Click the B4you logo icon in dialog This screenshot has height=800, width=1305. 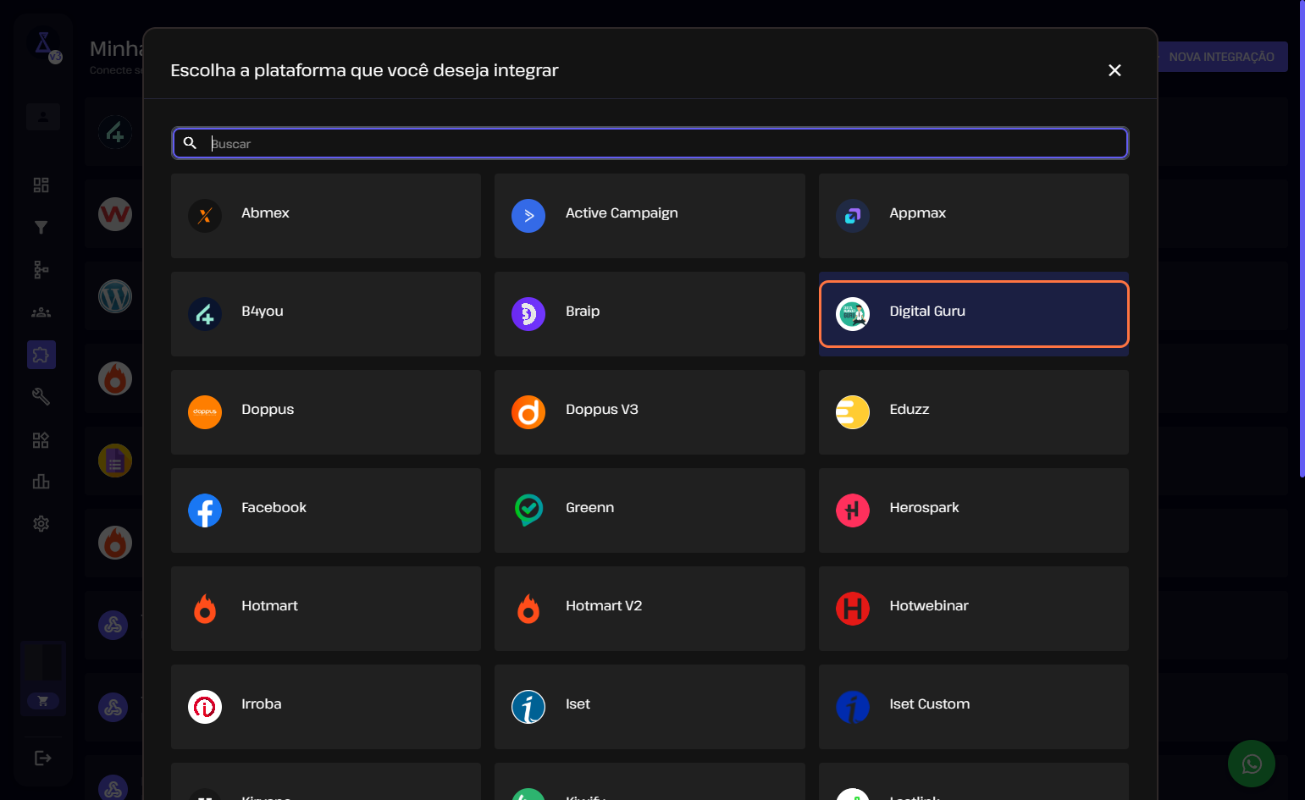point(205,314)
